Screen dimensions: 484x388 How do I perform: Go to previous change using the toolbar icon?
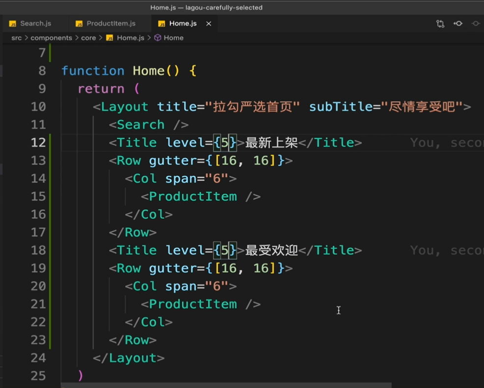point(458,24)
